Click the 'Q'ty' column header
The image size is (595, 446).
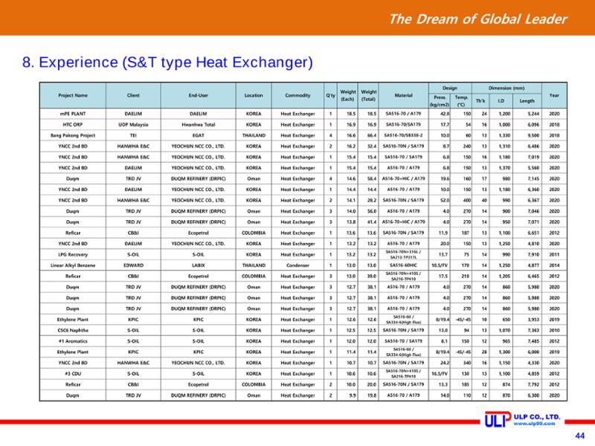tap(330, 96)
